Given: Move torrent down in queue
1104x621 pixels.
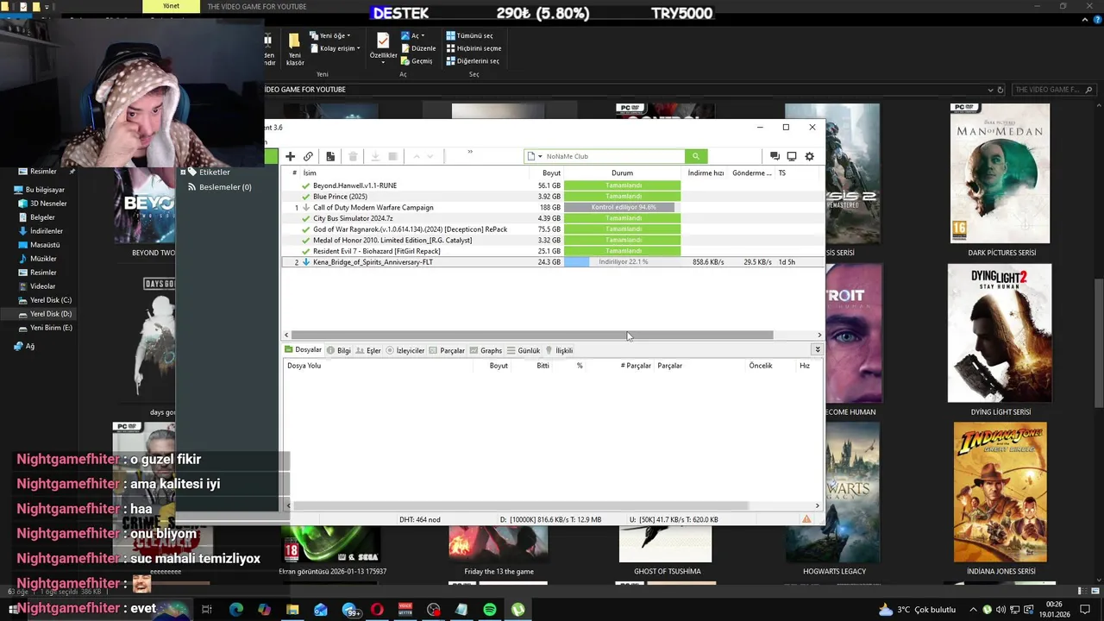Looking at the screenshot, I should tap(430, 156).
